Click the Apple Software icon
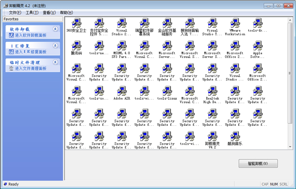 coord(258,46)
